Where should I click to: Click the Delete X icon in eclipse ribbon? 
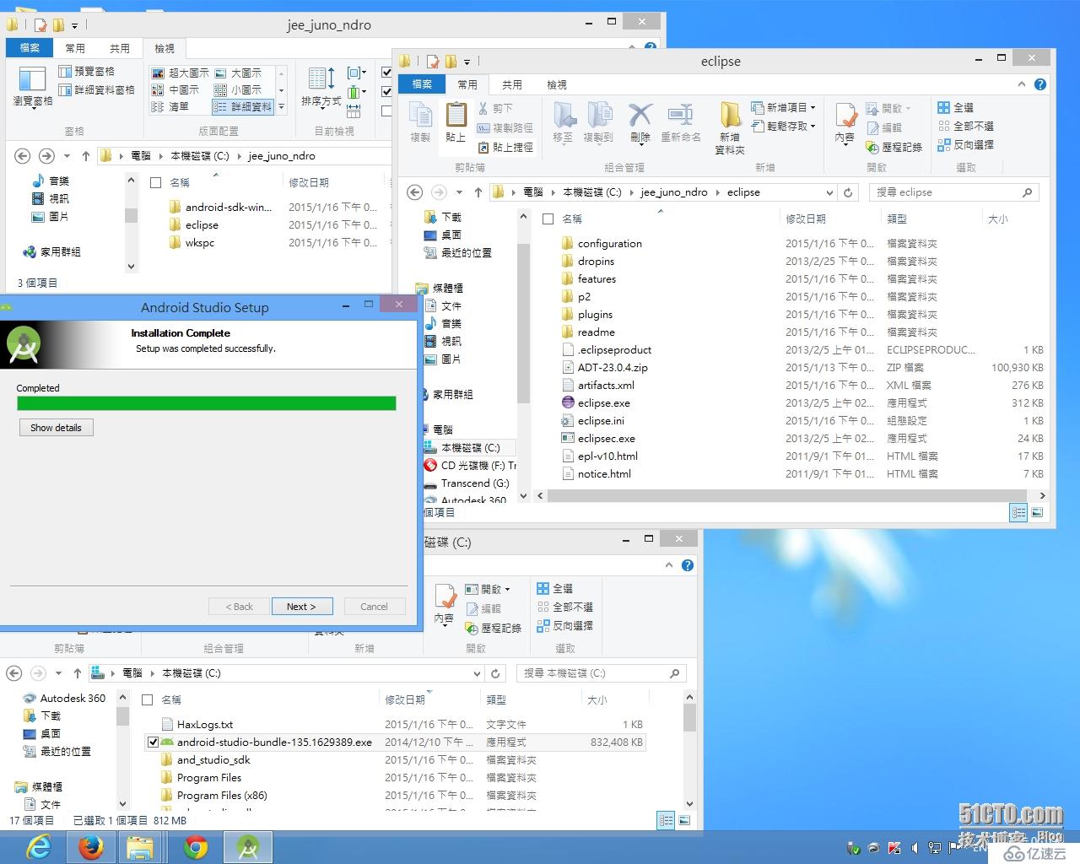click(640, 116)
